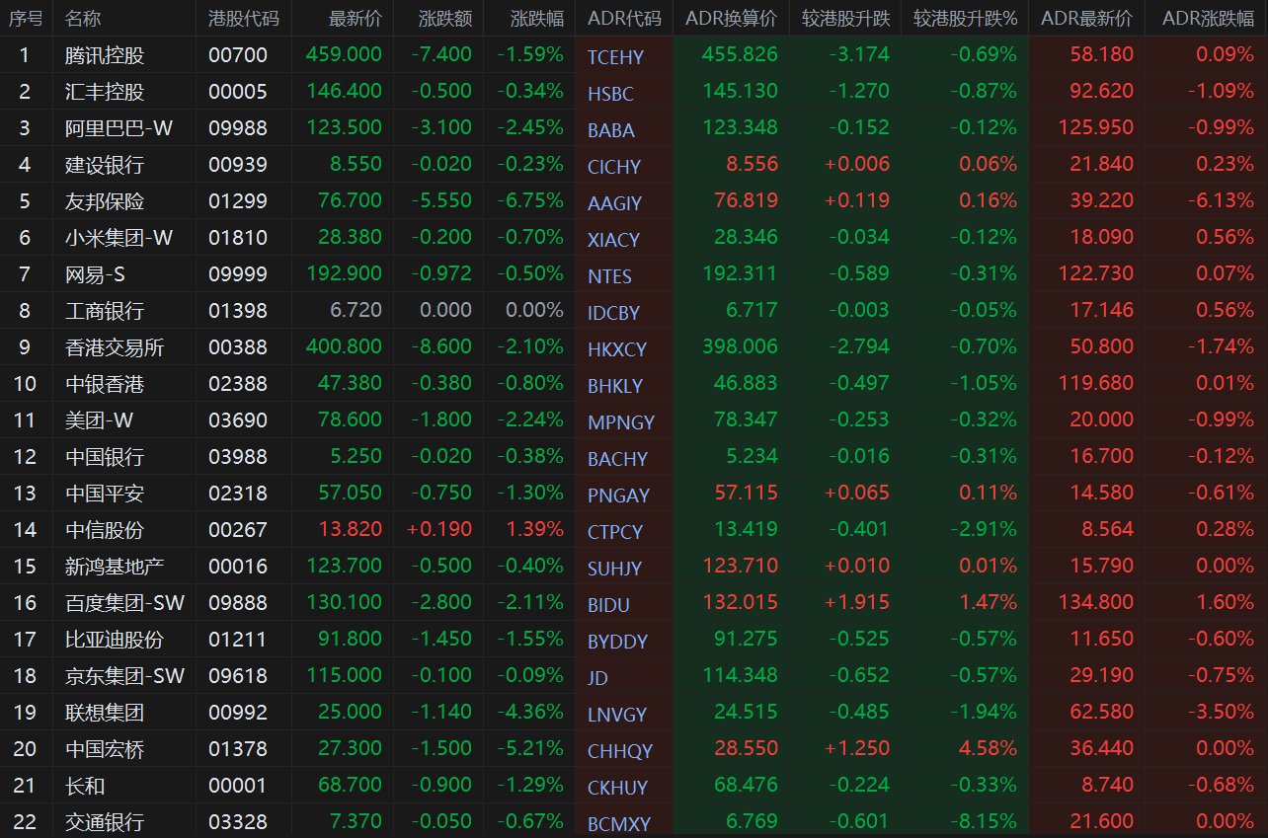Click the CKHUY ADR code

618,788
